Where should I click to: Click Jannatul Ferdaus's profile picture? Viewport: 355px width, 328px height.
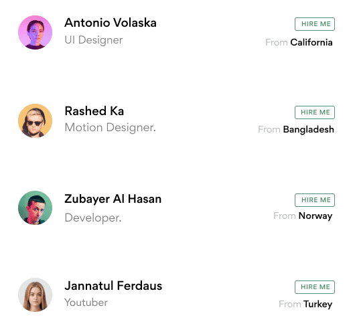pos(35,295)
